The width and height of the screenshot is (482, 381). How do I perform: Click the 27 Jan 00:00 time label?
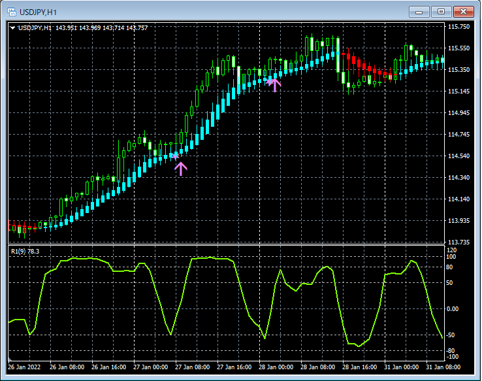[151, 367]
